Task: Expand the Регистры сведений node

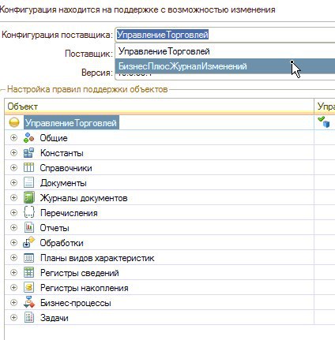Action: 13,272
